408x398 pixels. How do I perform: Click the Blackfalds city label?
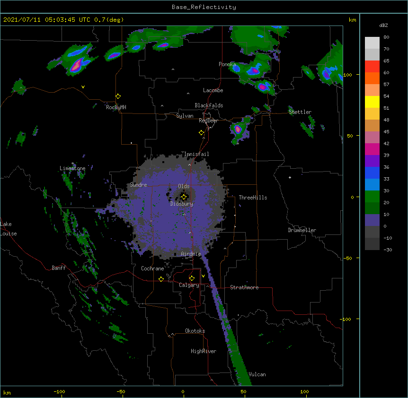[209, 105]
